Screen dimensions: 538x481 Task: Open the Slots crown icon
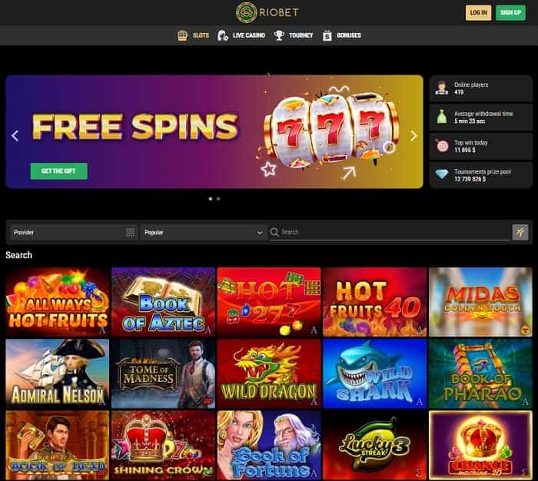(x=183, y=35)
